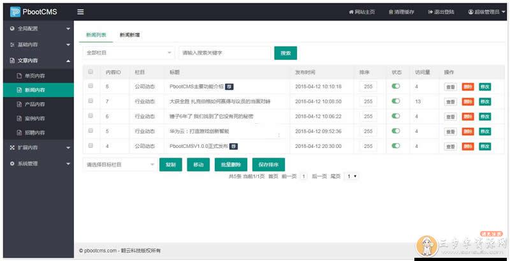Open the 请选择目标栏目 dropdown
Image resolution: width=510 pixels, height=261 pixels.
[120, 165]
